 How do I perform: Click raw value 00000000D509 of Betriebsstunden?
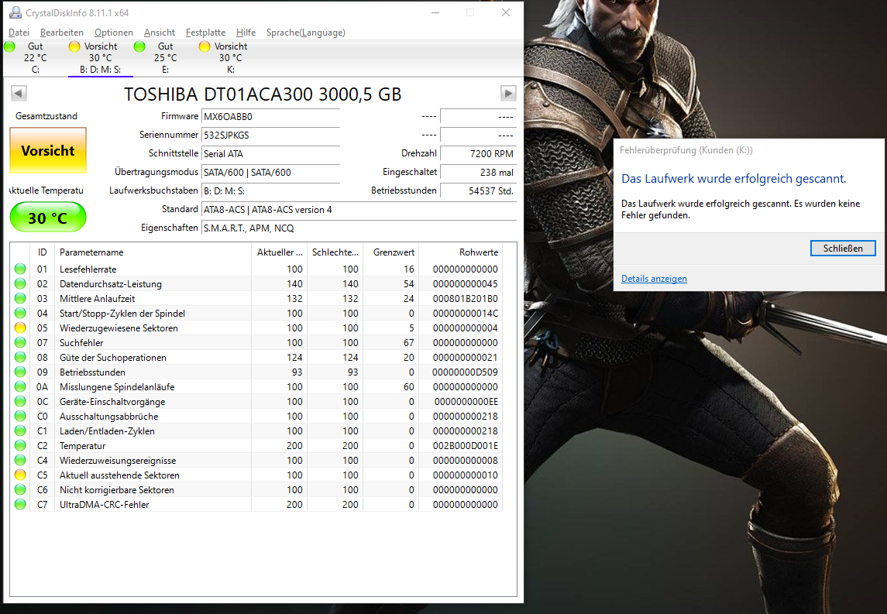click(465, 372)
